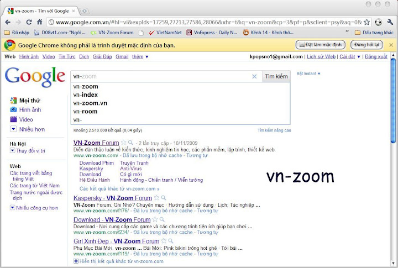Filter by Hình ảnh in left sidebar

point(25,109)
